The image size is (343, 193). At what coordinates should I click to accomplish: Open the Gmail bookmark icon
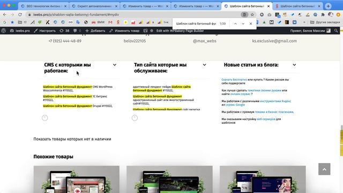click(110, 22)
